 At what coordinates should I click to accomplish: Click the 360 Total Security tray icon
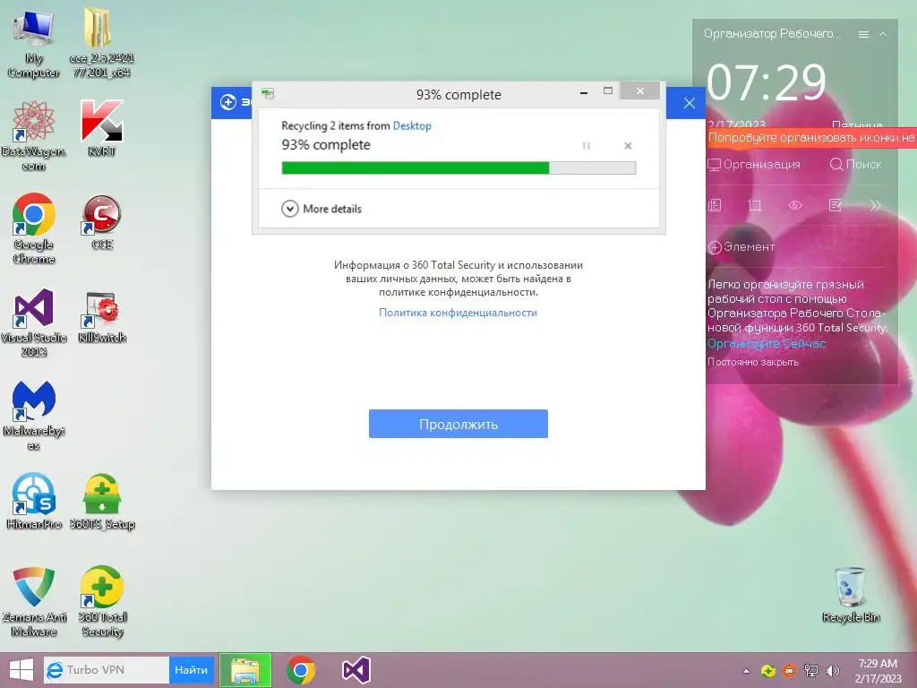tap(767, 671)
